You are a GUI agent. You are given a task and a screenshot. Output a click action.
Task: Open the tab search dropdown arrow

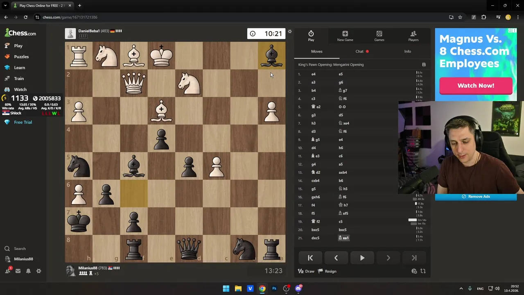(x=5, y=6)
